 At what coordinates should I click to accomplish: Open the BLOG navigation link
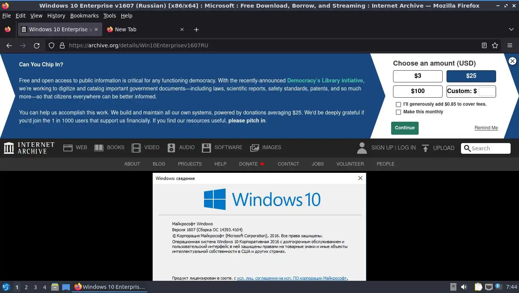[159, 164]
